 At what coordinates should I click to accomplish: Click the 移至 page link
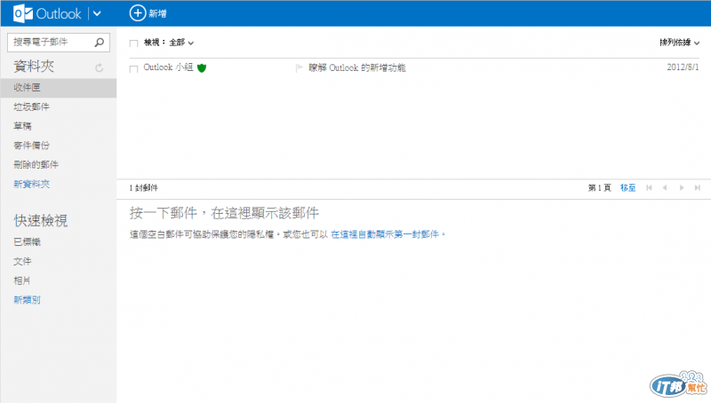[628, 187]
